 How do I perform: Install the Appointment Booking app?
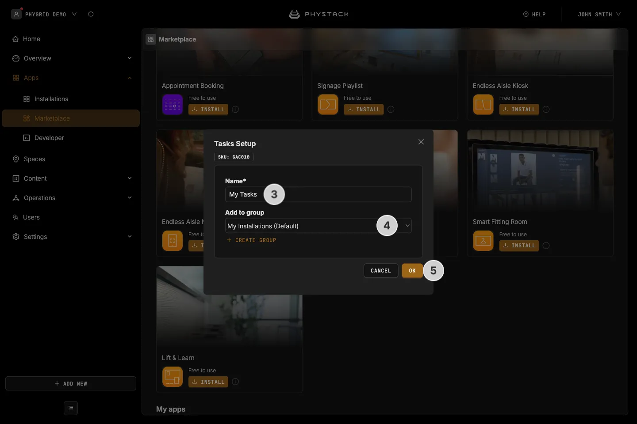pyautogui.click(x=208, y=110)
